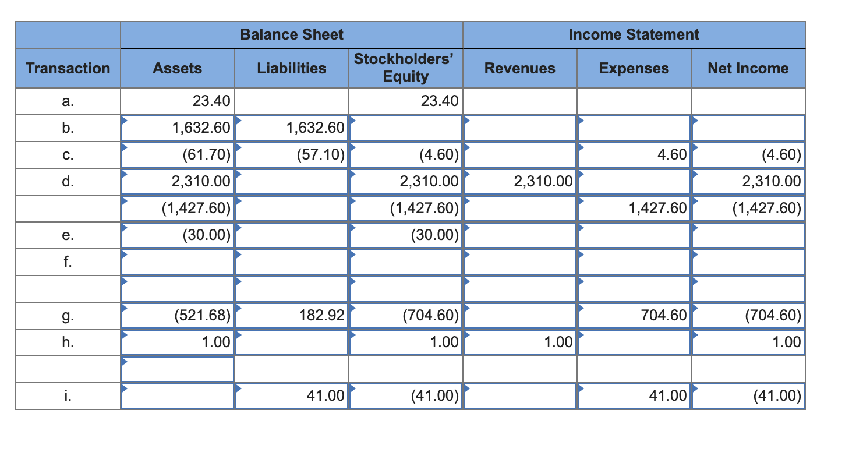Viewport: 856px width, 452px height.
Task: Click Revenues cell showing 1.00 in row h
Action: (x=519, y=342)
